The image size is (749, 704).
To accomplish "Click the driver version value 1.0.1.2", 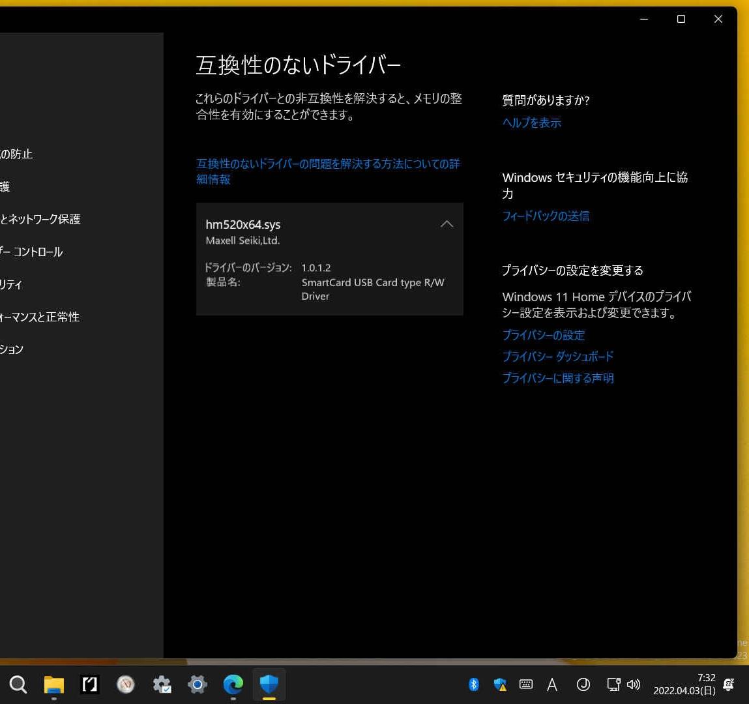I will tap(316, 268).
